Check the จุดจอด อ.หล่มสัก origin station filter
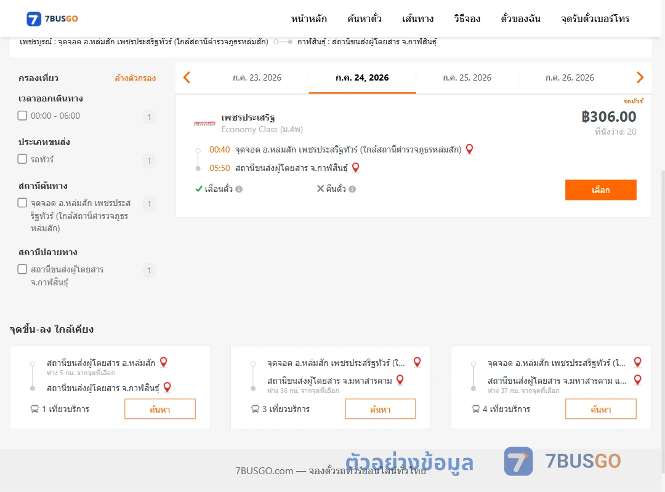 [x=23, y=202]
